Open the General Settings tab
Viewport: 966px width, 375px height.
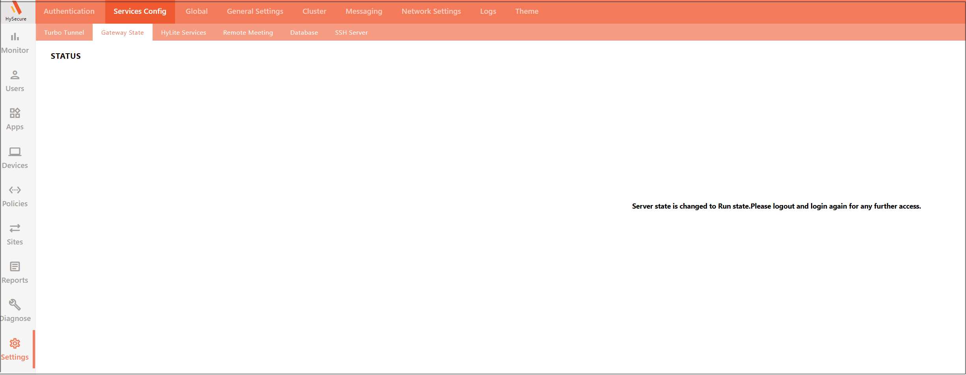(x=255, y=11)
